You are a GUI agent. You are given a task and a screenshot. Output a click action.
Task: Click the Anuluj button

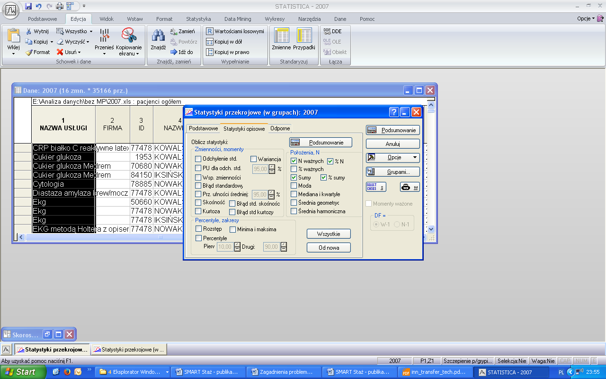click(393, 144)
